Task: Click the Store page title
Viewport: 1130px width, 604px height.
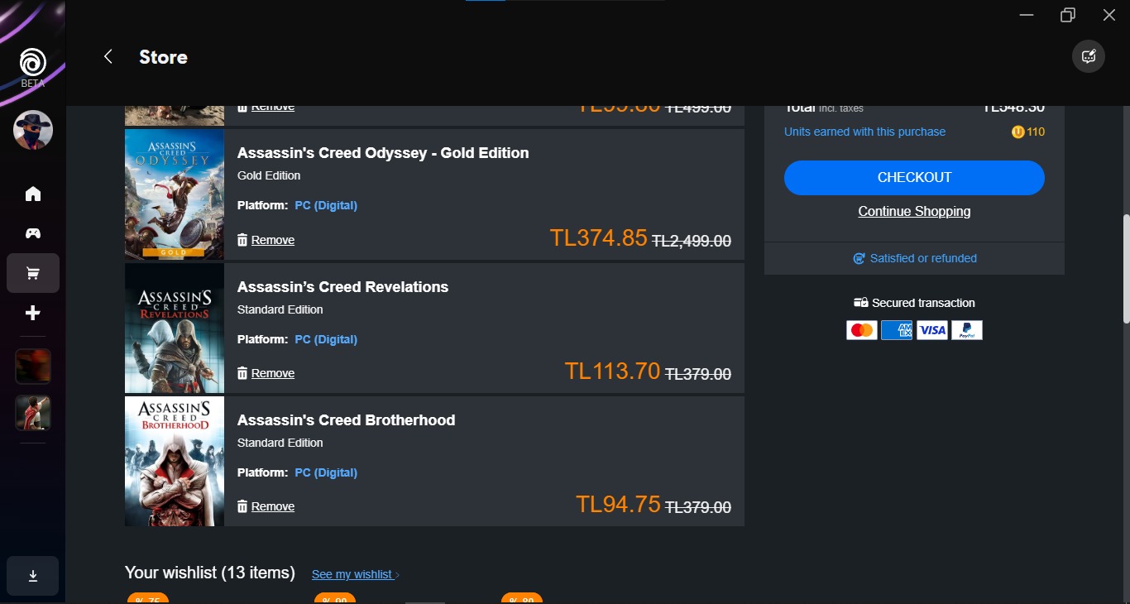Action: coord(163,57)
